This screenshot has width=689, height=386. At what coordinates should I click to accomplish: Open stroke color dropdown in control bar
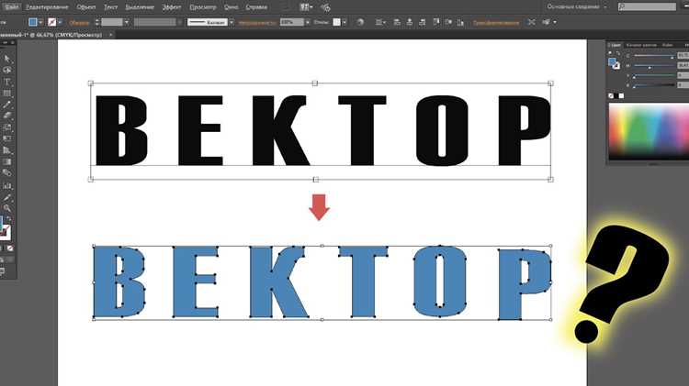tap(60, 22)
